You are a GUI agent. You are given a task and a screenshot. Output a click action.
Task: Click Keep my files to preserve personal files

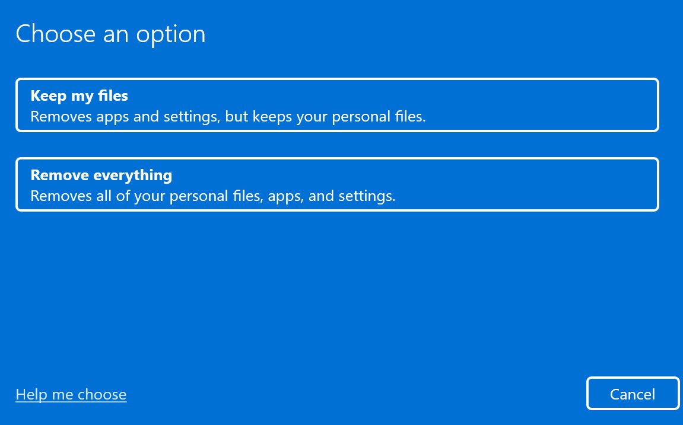pos(337,104)
